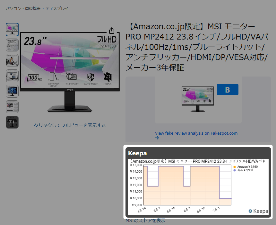Select the fourth product thumbnail
The width and height of the screenshot is (276, 225).
click(x=12, y=76)
